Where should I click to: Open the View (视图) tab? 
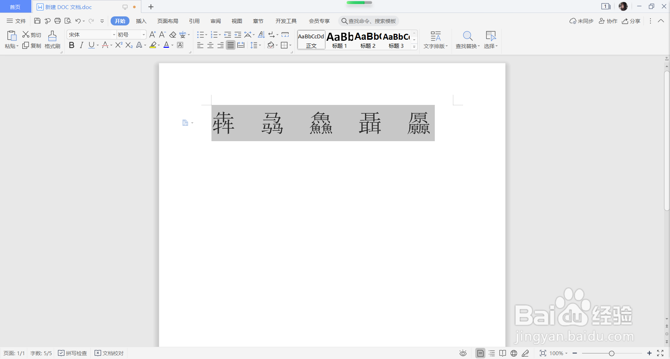(237, 21)
